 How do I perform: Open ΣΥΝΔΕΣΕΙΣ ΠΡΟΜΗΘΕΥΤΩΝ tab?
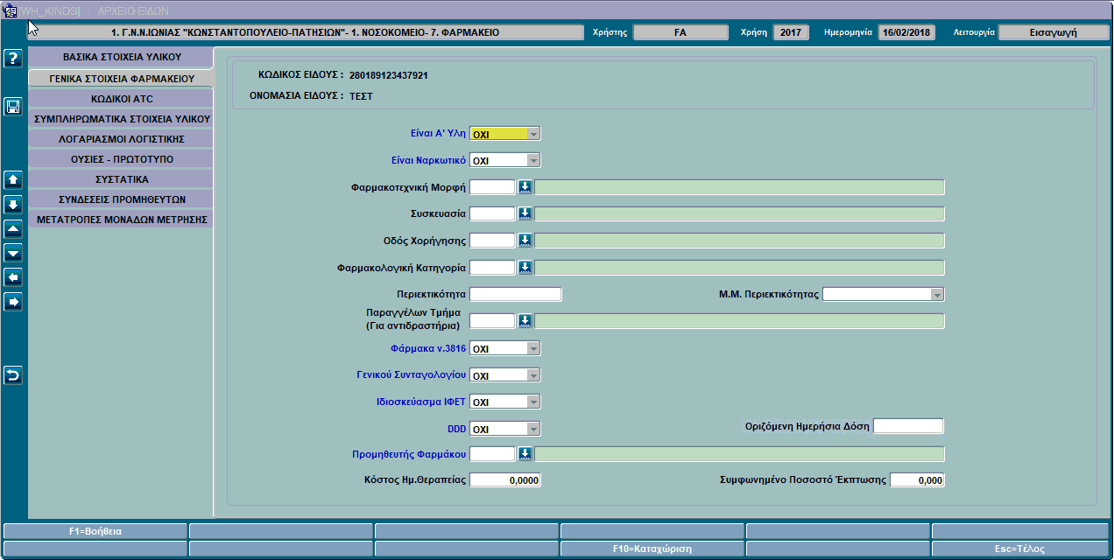coord(121,199)
